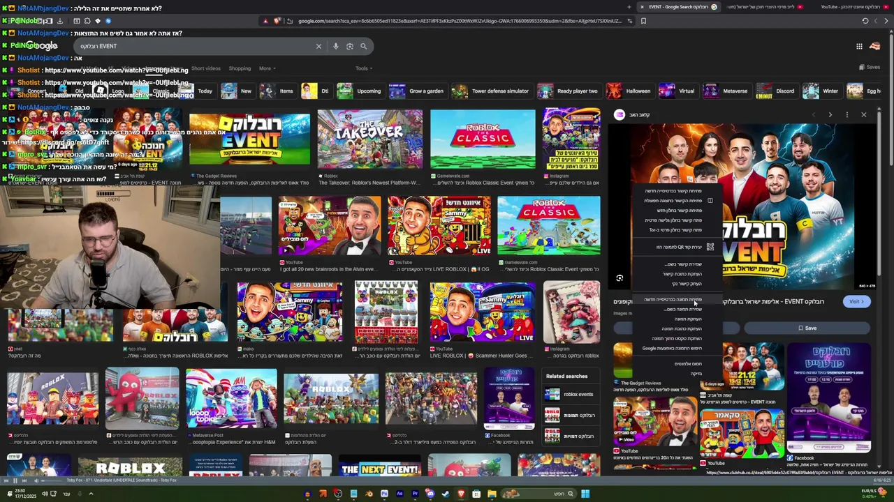
Task: Clear the Google search box text
Action: [318, 46]
